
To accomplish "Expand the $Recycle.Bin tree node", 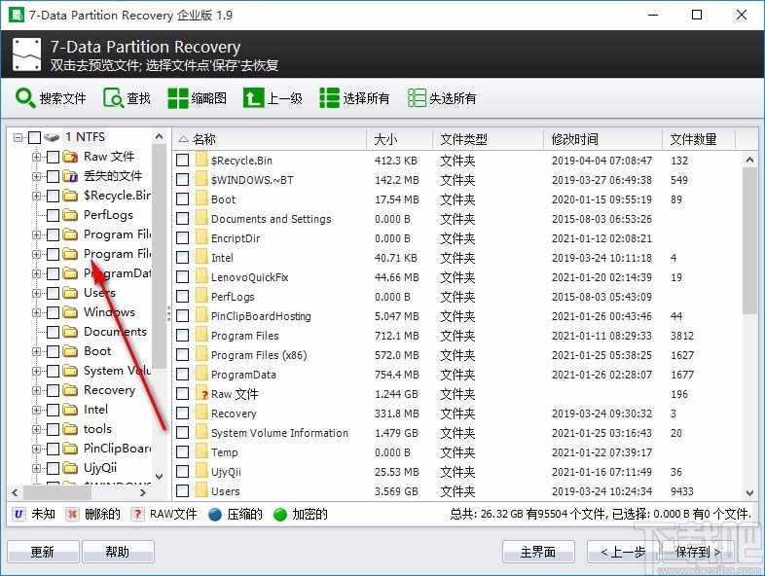I will coord(36,196).
